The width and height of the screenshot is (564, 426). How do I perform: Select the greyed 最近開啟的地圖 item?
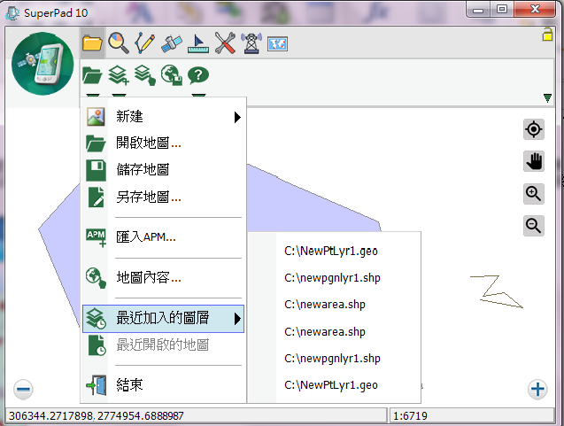[x=163, y=345]
